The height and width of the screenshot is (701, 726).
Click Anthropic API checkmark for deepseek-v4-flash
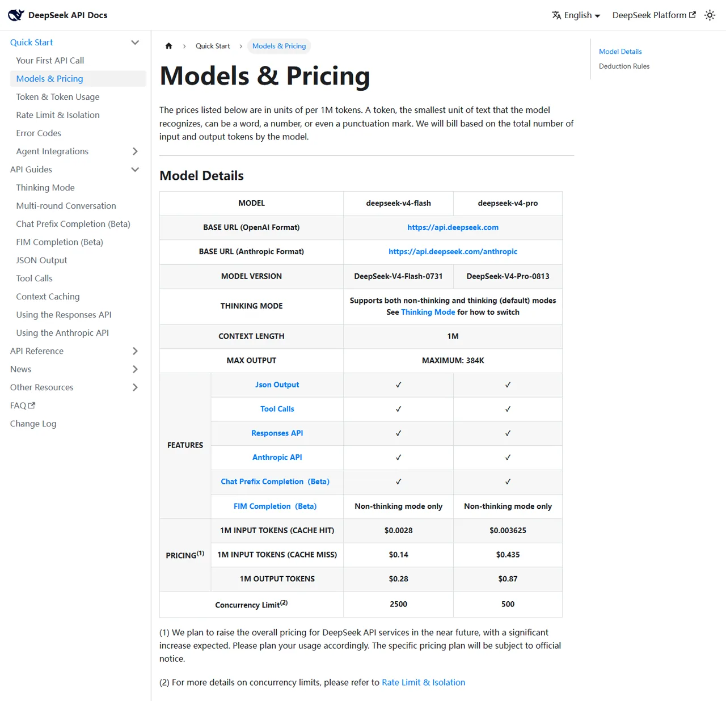pyautogui.click(x=398, y=458)
